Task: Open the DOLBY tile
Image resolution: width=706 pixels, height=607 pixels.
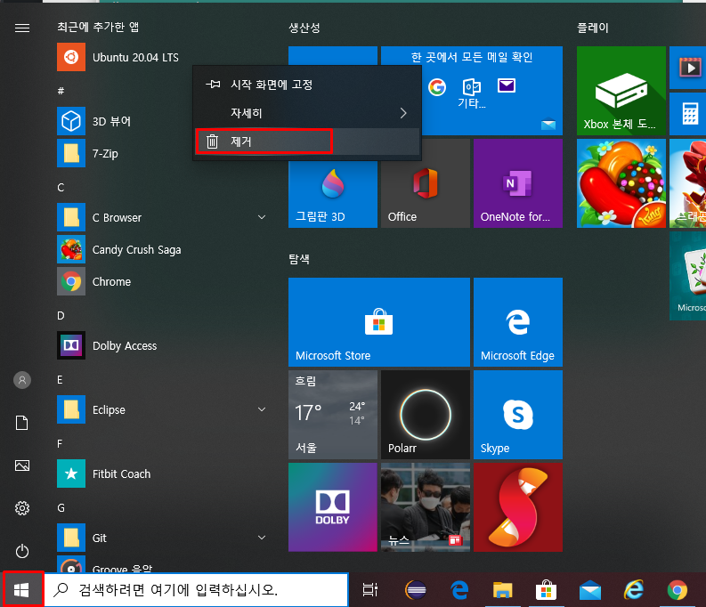Action: [333, 507]
